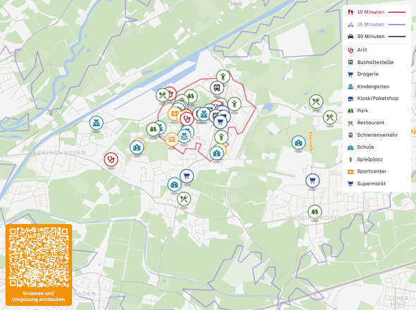Image resolution: width=416 pixels, height=310 pixels.
Task: Click the Bushaltestelle bus marker inside the red zone
Action: pos(217,87)
